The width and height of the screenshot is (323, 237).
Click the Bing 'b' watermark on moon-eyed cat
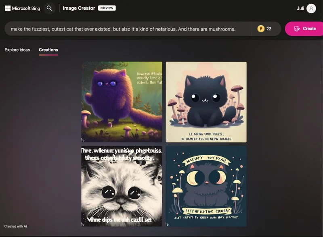pos(167,224)
